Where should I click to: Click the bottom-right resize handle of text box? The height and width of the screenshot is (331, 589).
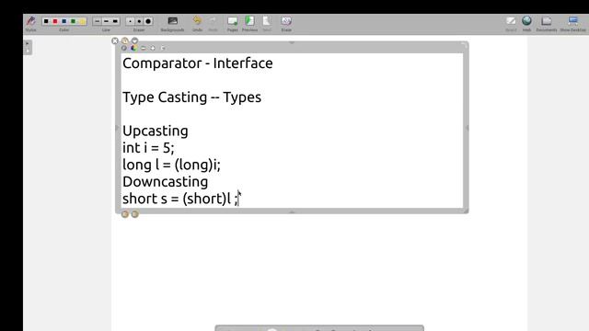click(x=466, y=211)
